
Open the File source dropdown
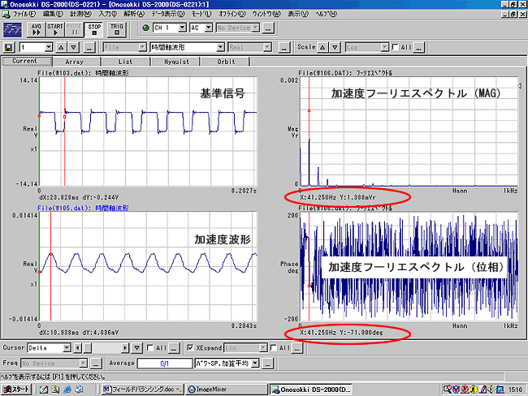click(142, 47)
